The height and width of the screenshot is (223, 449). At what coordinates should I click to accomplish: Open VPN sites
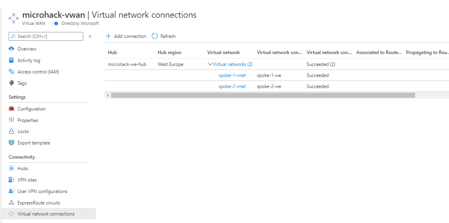tap(27, 180)
